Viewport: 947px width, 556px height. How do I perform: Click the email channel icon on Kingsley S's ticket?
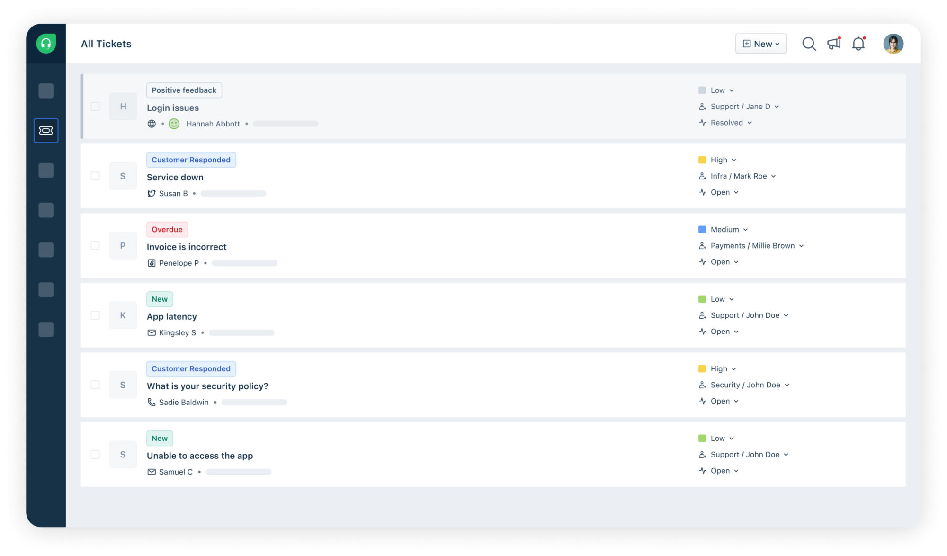point(151,332)
